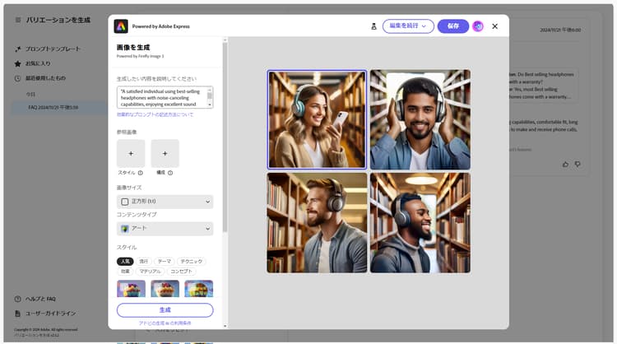Click the 今日 label in sidebar

[30, 95]
